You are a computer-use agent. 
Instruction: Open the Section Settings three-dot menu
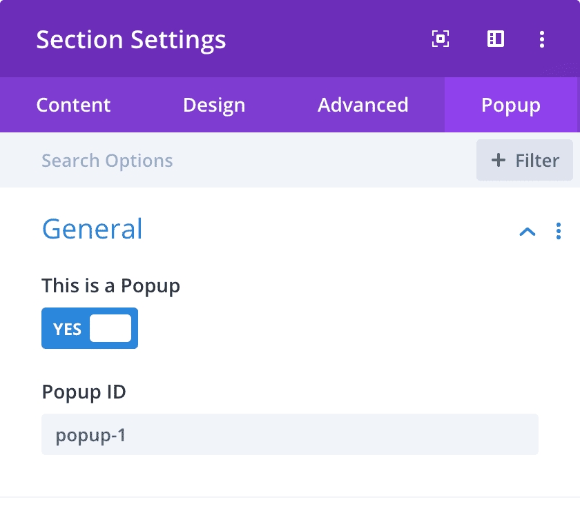pos(542,39)
